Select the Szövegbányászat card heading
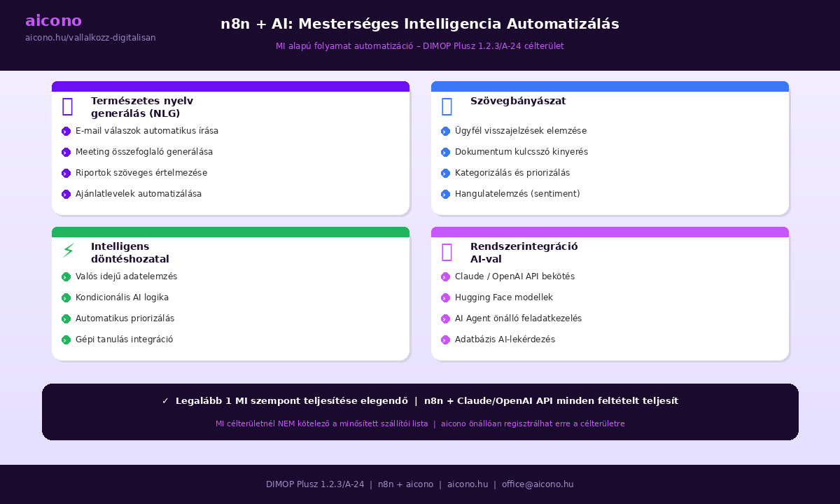The width and height of the screenshot is (840, 504). tap(518, 101)
